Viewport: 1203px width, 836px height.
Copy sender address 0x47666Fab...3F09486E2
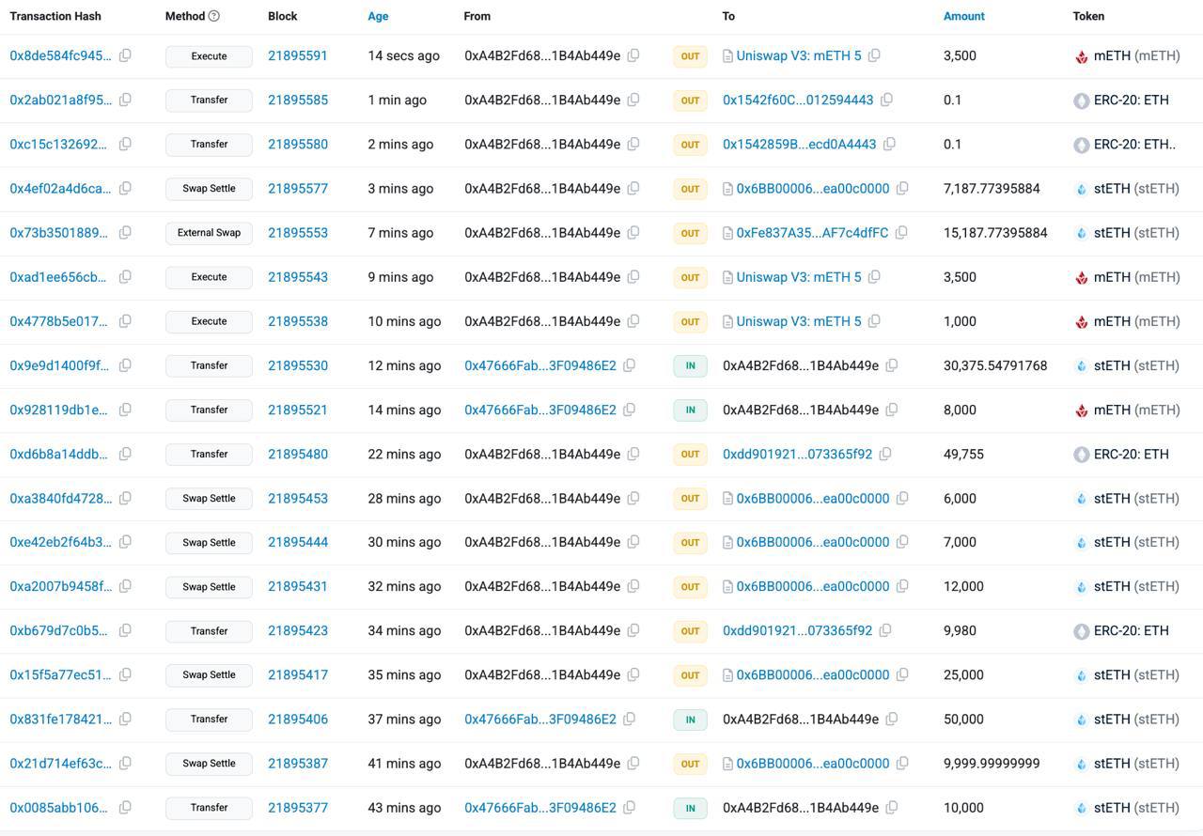tap(629, 365)
